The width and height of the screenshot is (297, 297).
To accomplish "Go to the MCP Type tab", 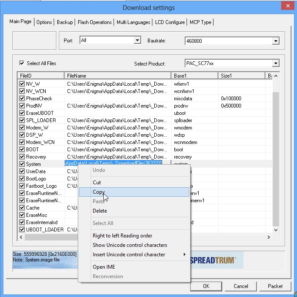I will [x=200, y=22].
